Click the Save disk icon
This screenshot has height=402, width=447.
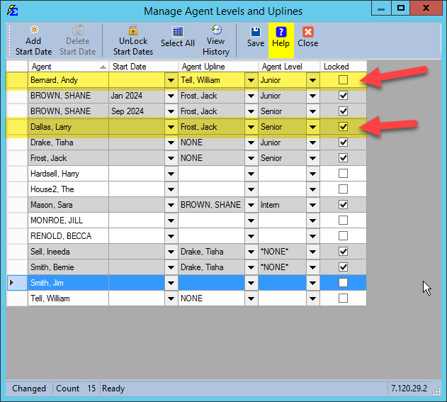(255, 32)
